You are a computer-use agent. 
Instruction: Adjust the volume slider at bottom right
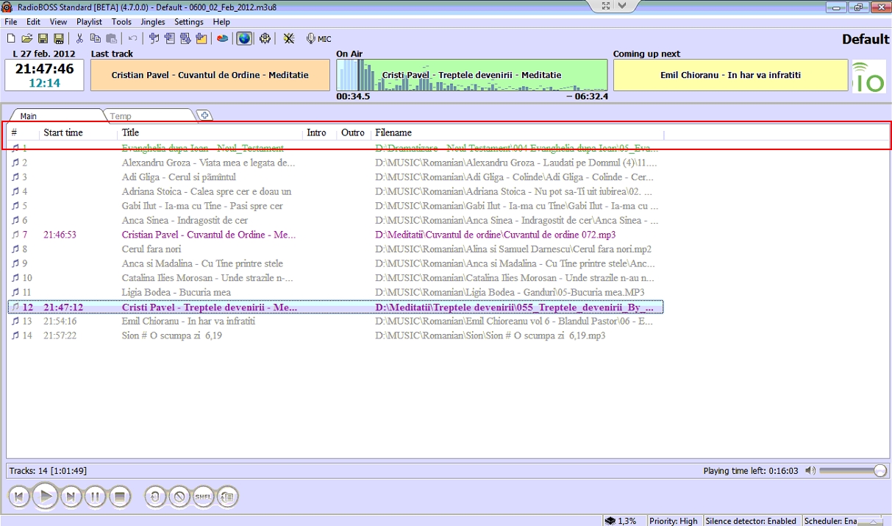(853, 471)
